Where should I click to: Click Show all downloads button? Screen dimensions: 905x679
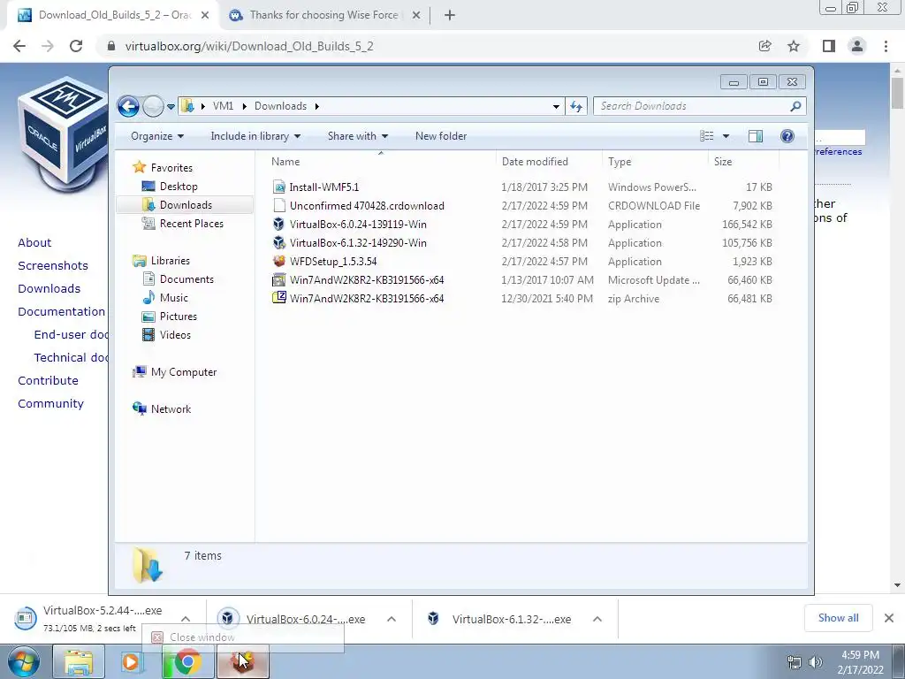coord(838,618)
